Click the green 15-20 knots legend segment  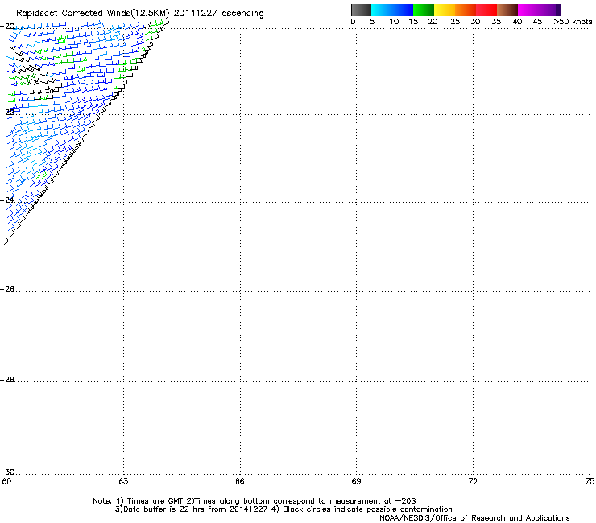(x=424, y=10)
